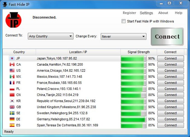Select row Sweden,Helsingborg,94.255.132.8
This screenshot has width=190, height=137.
click(62, 113)
